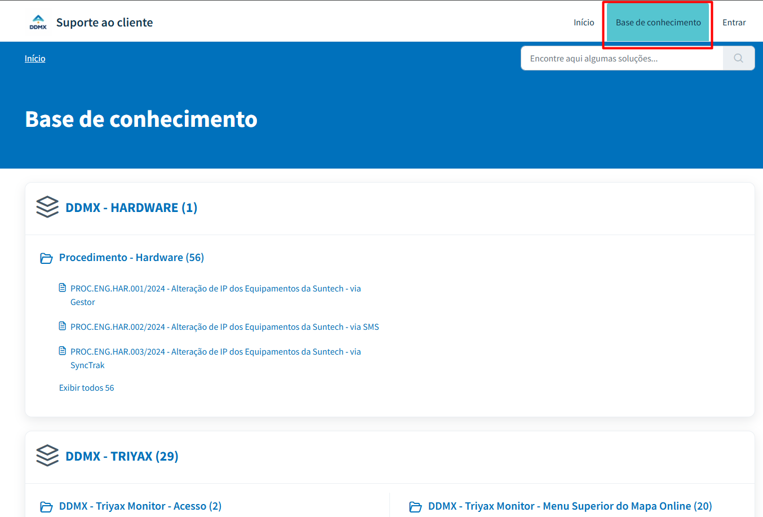Image resolution: width=763 pixels, height=517 pixels.
Task: Open the Procedimento - Hardware (56) folder
Action: pos(131,258)
